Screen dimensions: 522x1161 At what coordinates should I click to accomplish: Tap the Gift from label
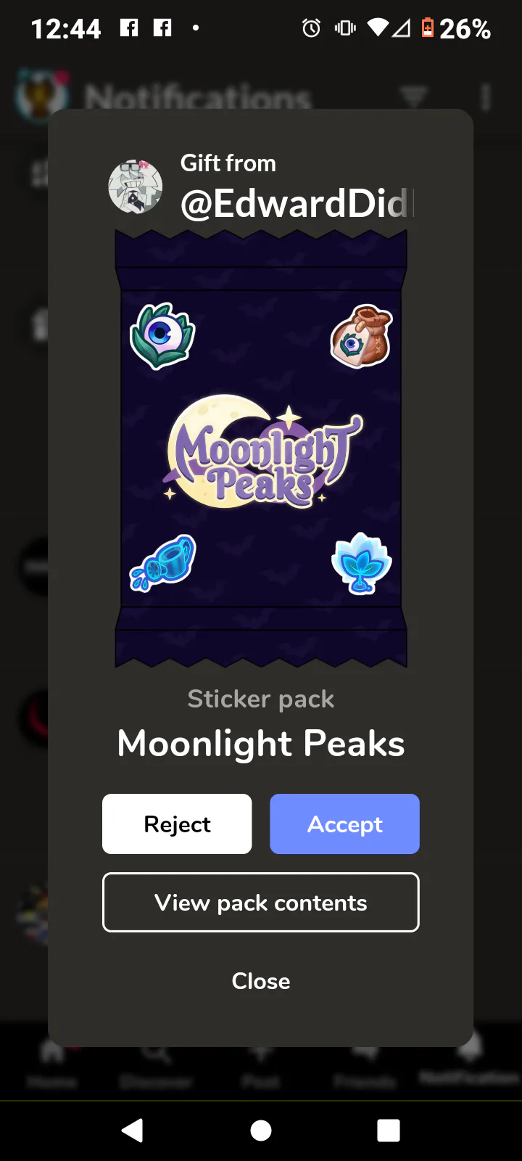point(228,163)
